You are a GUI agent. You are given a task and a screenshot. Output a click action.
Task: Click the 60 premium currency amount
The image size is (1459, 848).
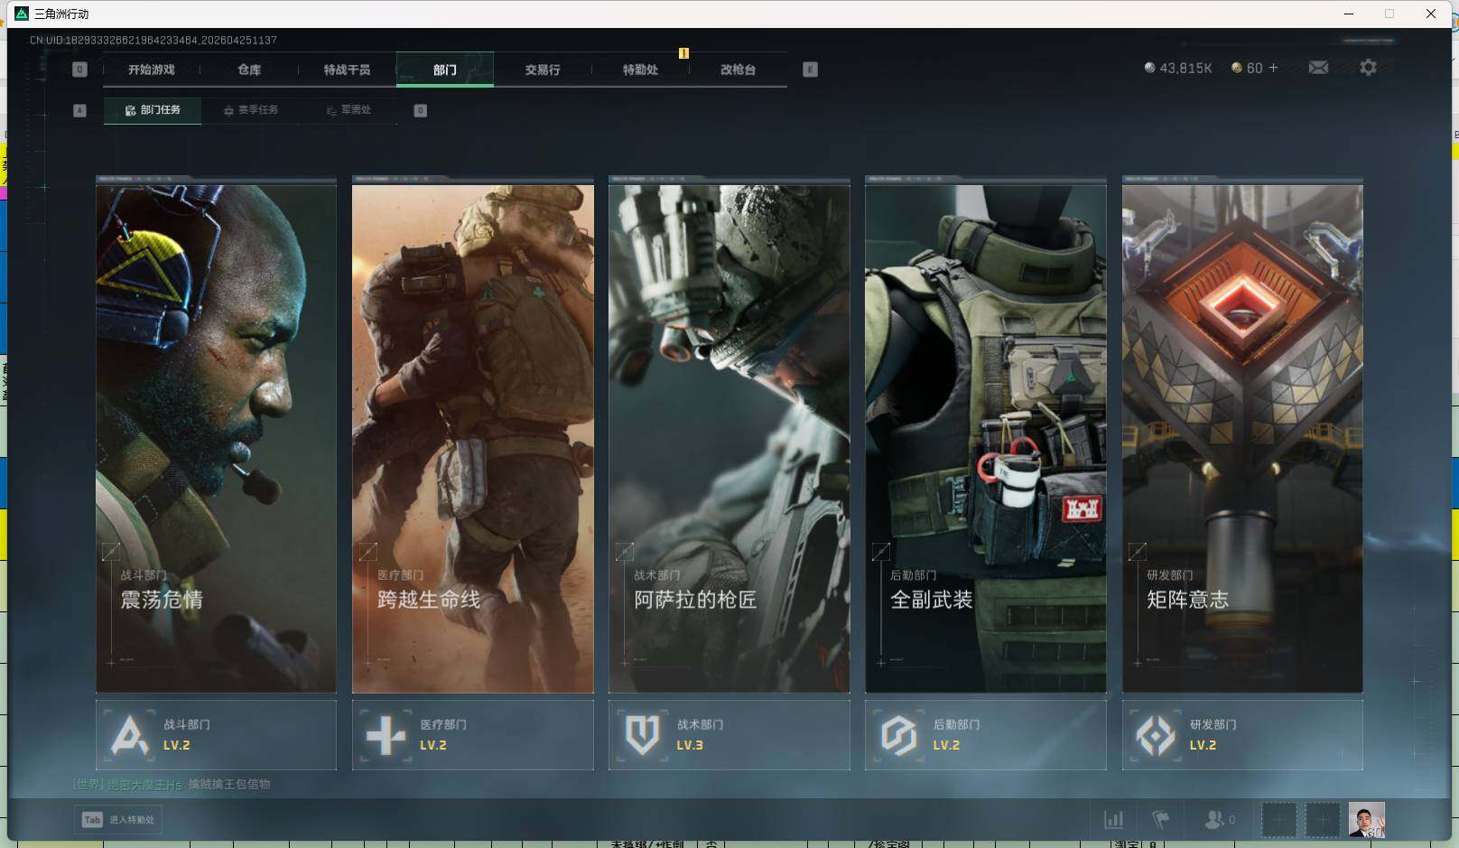1254,68
